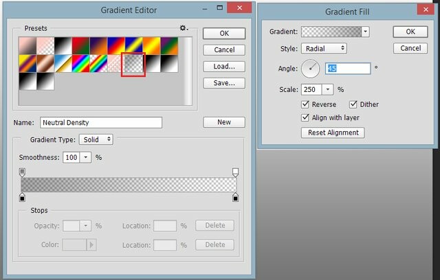Viewport: 440px width, 280px height.
Task: Close the Gradient Fill dialog
Action: pyautogui.click(x=426, y=9)
